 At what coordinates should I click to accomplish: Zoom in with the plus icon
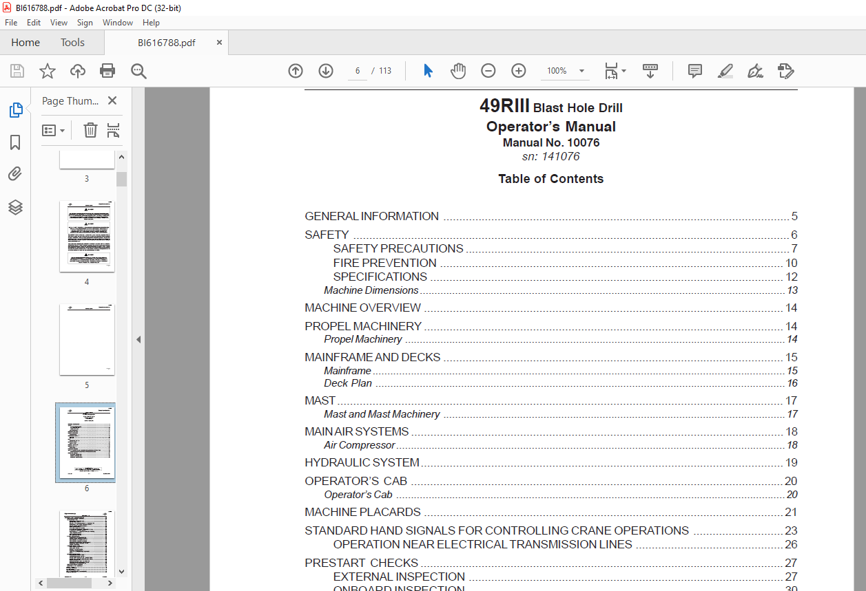coord(519,71)
